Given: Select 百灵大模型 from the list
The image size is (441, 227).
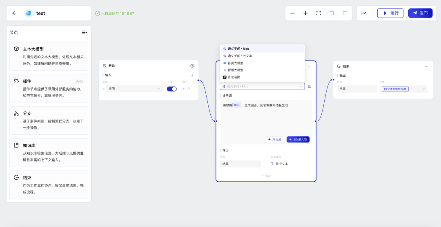Looking at the screenshot, I should pyautogui.click(x=262, y=63).
